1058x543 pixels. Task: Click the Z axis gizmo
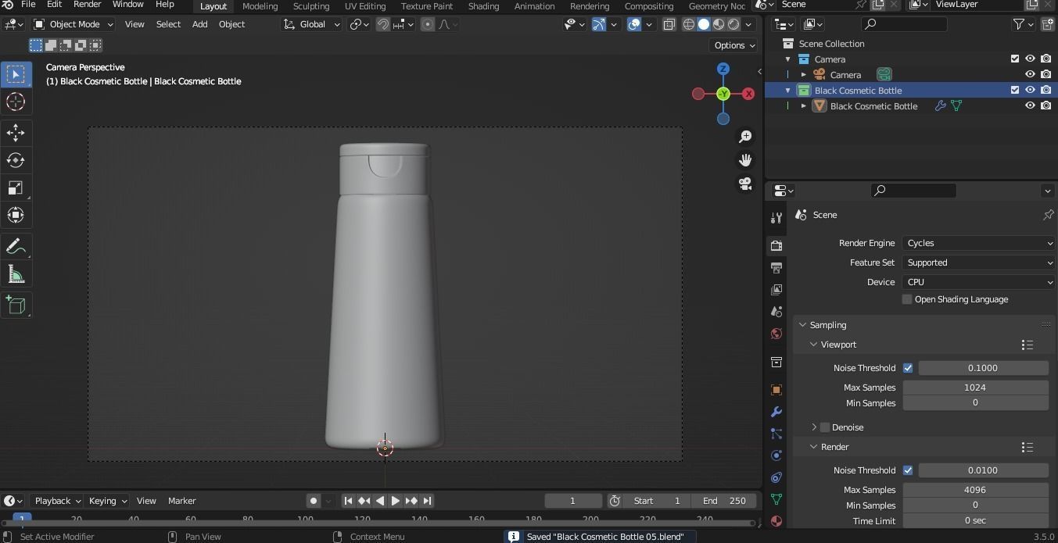tap(723, 69)
